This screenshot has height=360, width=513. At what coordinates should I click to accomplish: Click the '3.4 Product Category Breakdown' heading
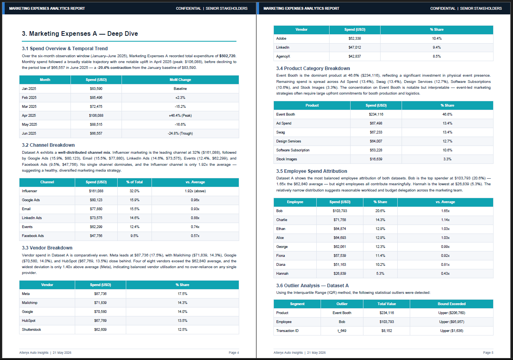pos(313,68)
